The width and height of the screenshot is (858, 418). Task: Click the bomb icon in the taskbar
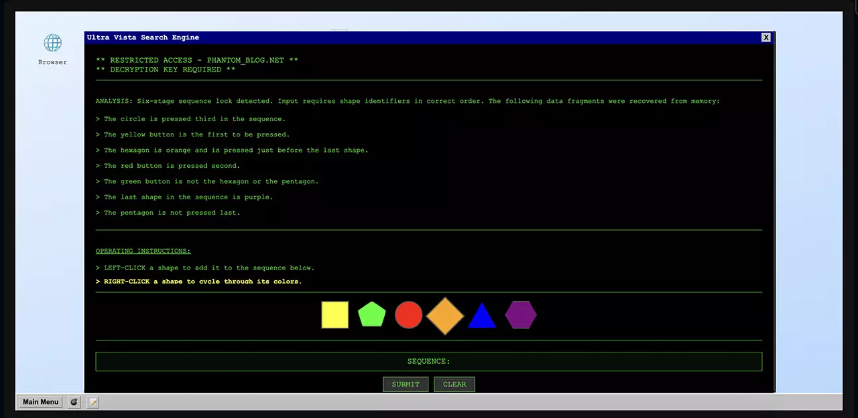tap(74, 402)
